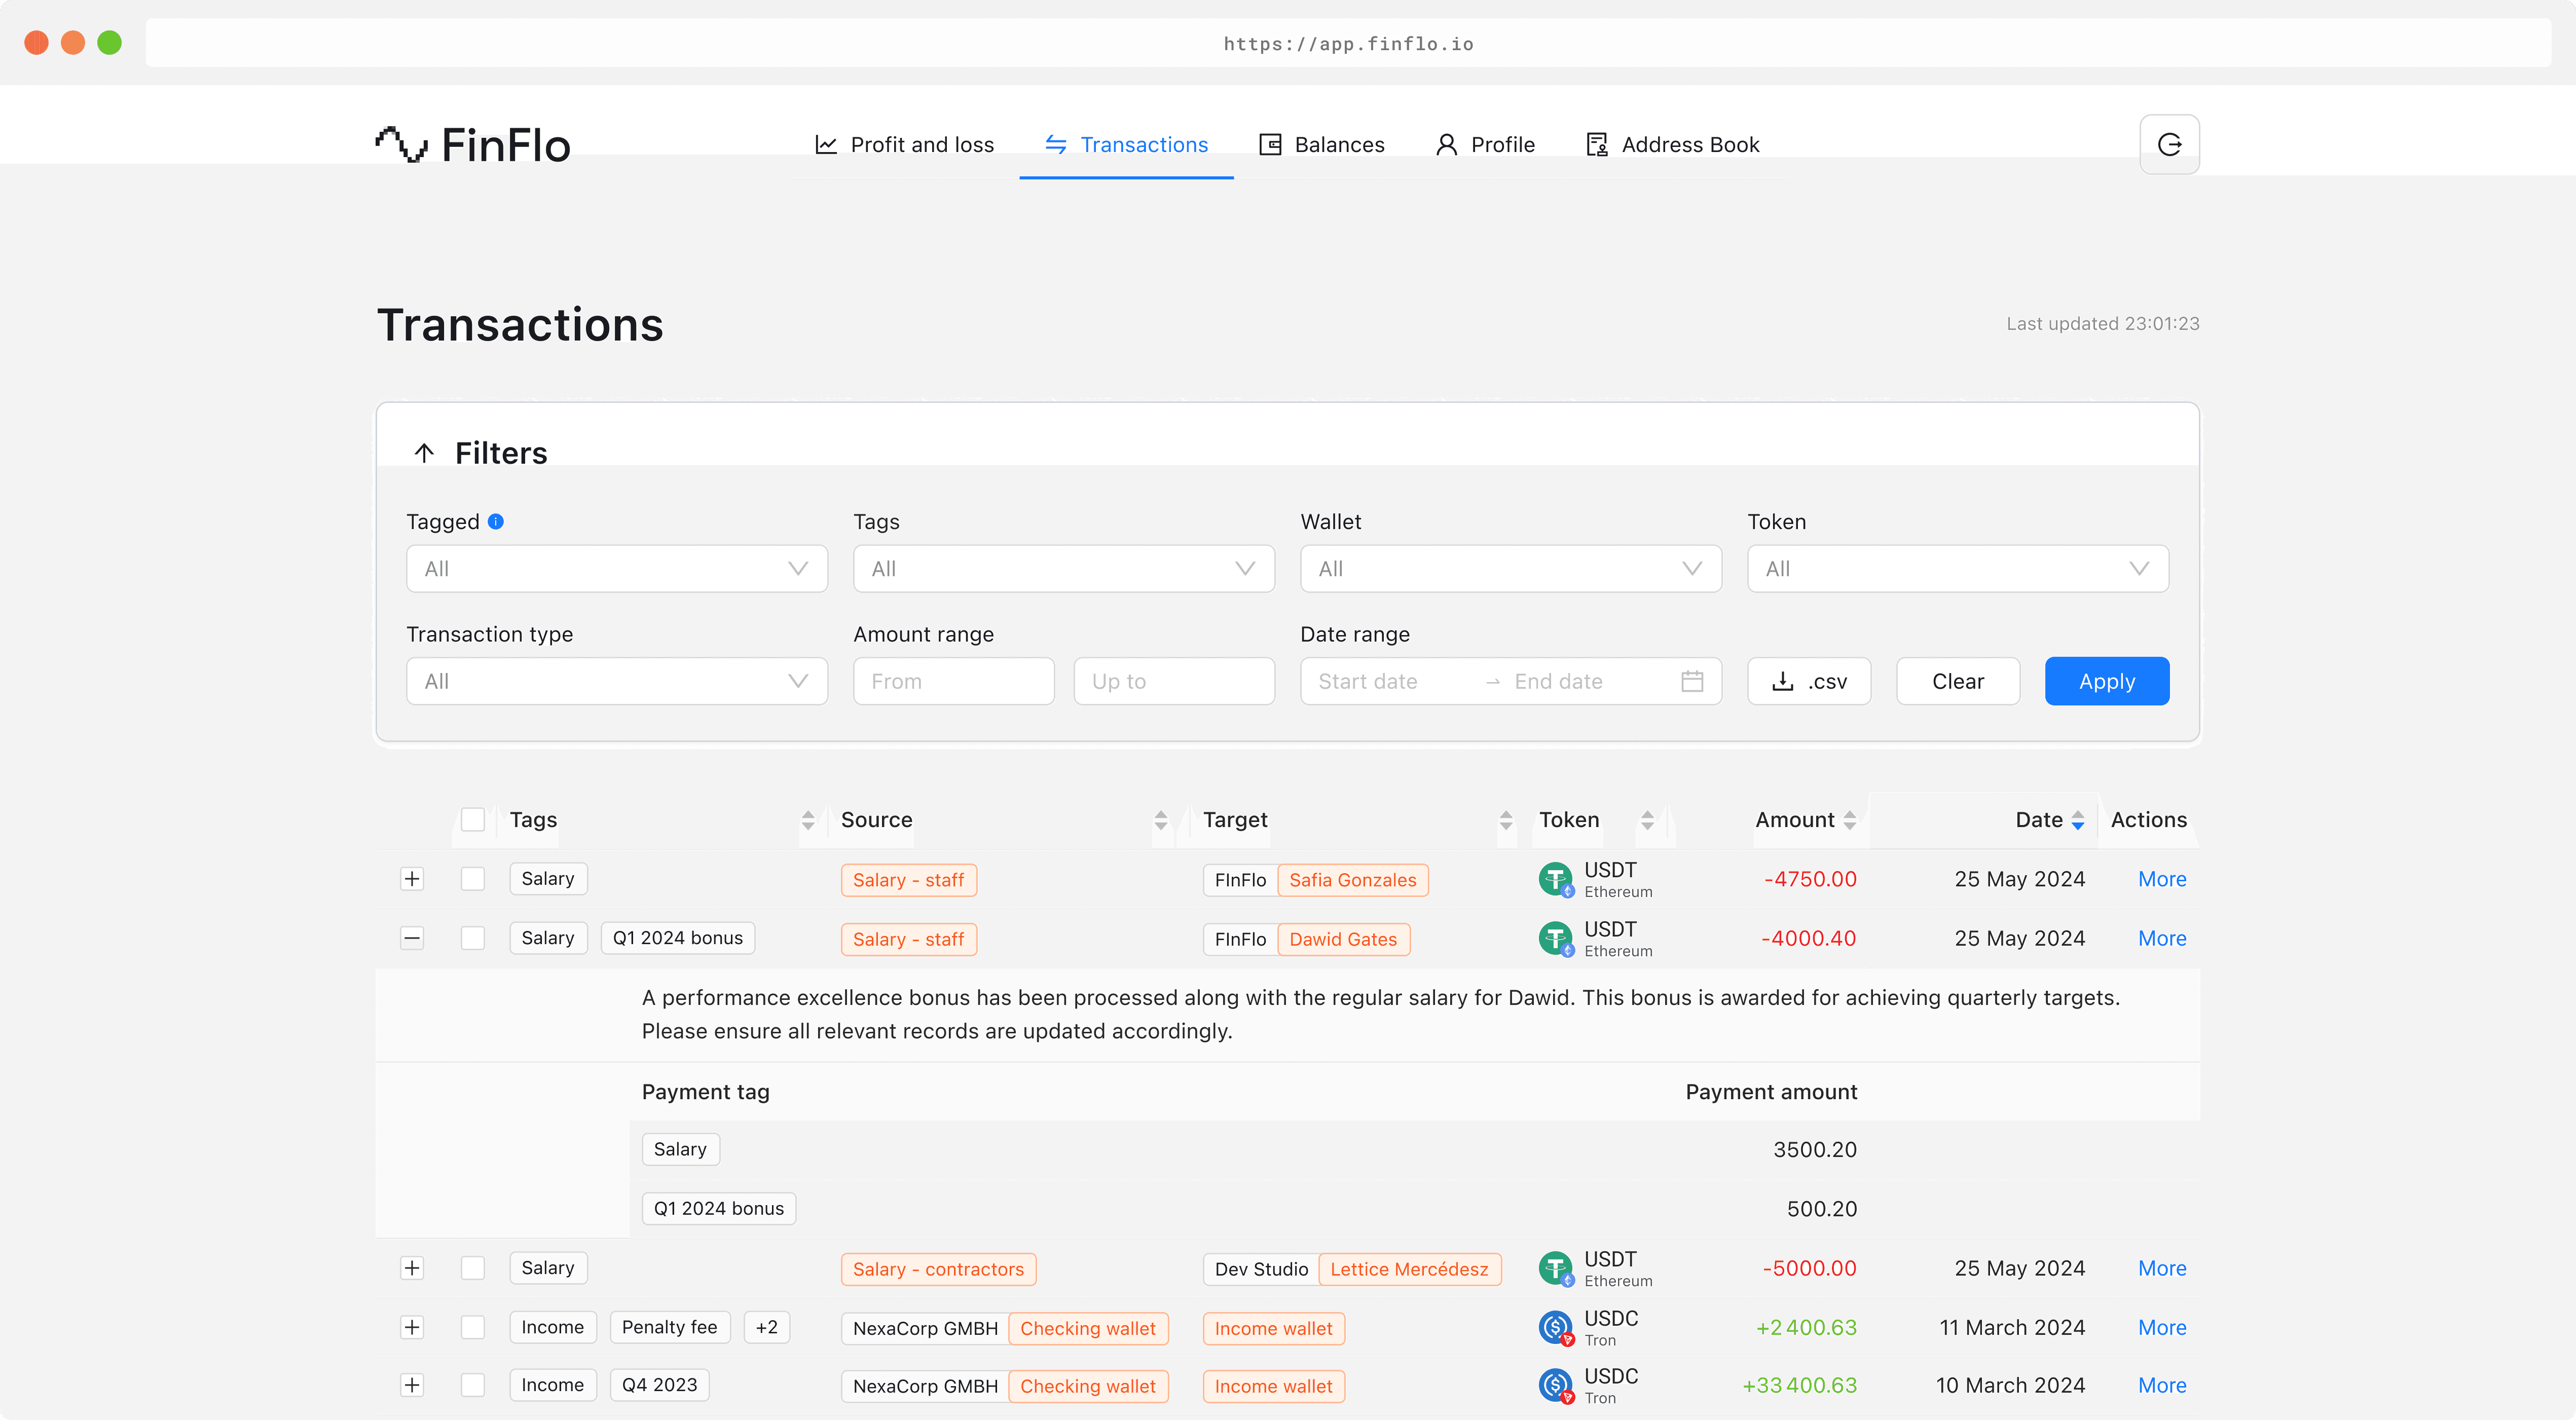2576x1420 pixels.
Task: Sort by Token column arrows
Action: pyautogui.click(x=1647, y=820)
